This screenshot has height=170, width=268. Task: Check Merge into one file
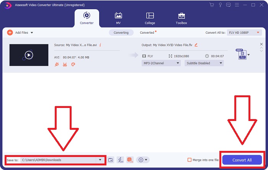[x=190, y=160]
